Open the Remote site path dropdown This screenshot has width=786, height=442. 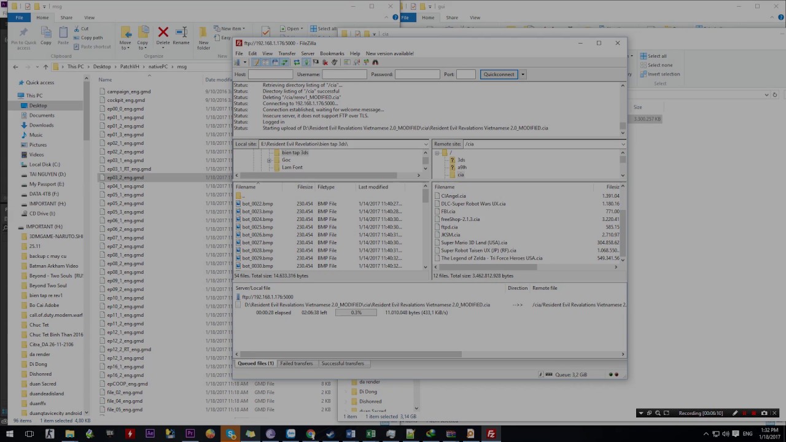[x=623, y=144]
